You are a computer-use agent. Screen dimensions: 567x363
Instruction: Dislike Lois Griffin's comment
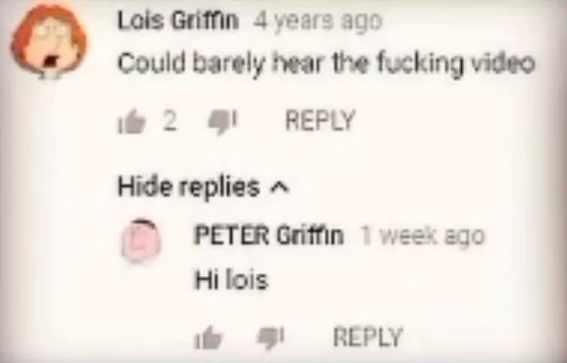[x=223, y=122]
